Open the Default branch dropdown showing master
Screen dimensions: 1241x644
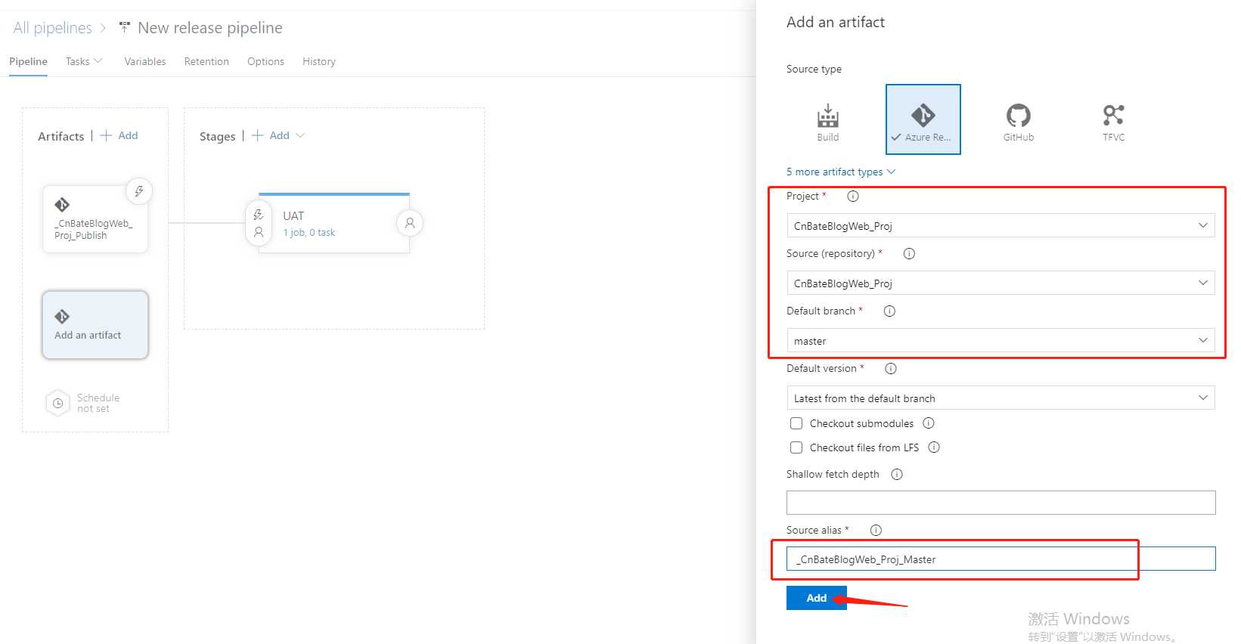[x=1001, y=340]
